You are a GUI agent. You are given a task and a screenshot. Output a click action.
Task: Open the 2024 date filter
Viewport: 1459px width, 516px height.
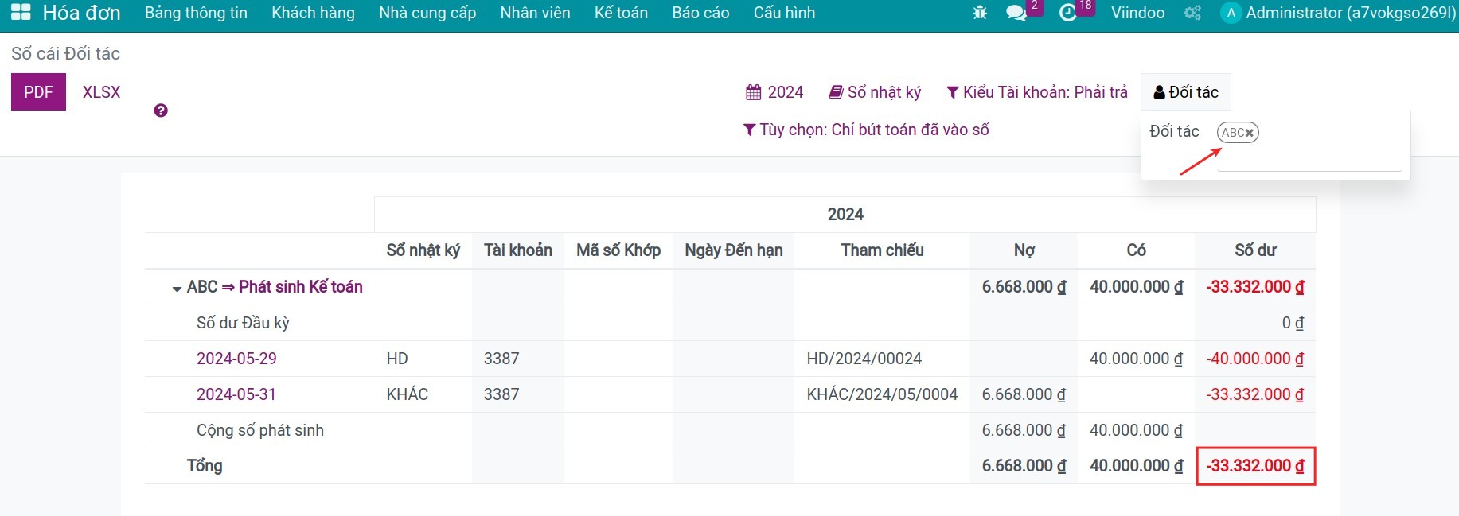774,92
